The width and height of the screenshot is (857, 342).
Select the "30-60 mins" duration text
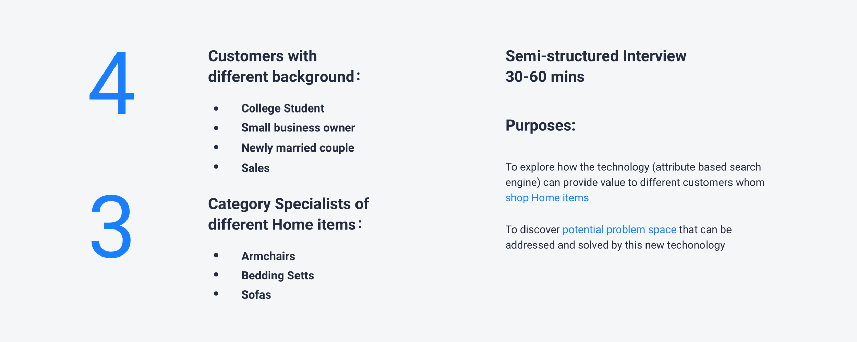(545, 77)
